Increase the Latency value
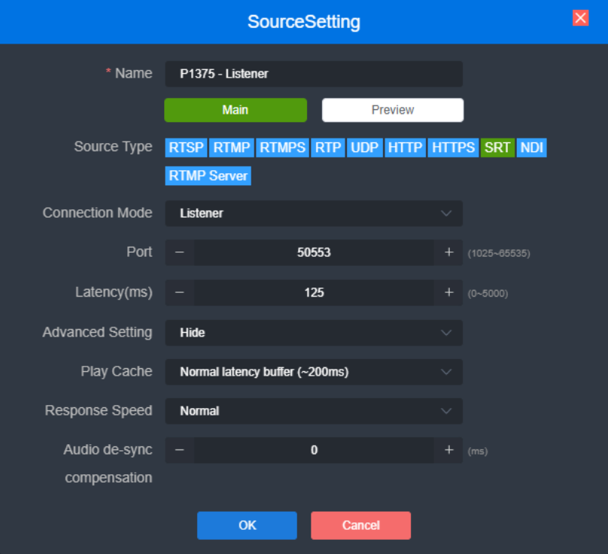The width and height of the screenshot is (608, 554). pyautogui.click(x=448, y=293)
